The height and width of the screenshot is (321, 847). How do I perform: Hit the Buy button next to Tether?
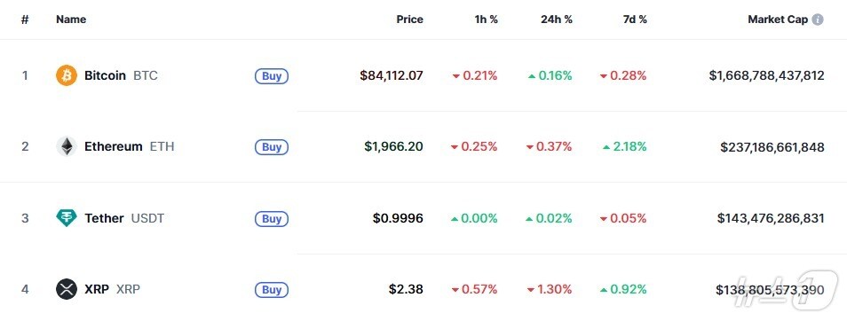click(272, 219)
